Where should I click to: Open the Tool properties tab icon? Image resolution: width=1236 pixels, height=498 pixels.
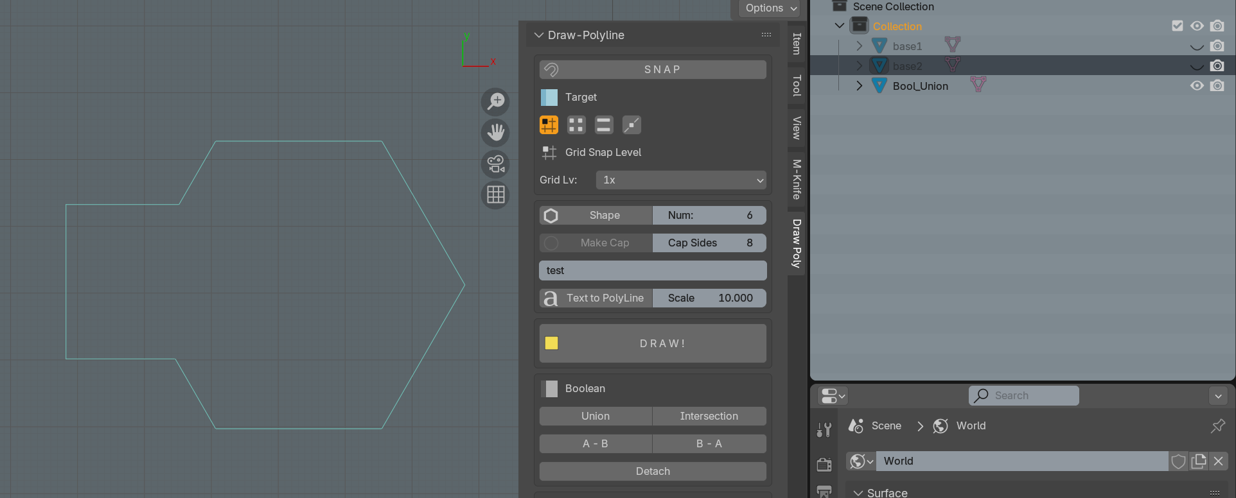[824, 429]
